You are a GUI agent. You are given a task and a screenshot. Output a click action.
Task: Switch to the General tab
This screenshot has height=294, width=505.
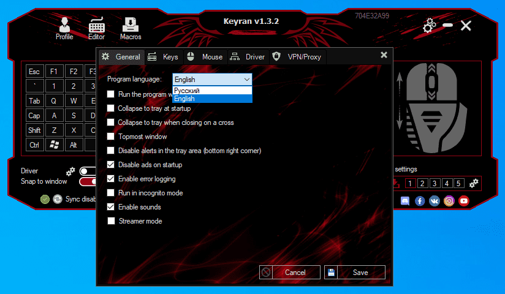point(122,57)
